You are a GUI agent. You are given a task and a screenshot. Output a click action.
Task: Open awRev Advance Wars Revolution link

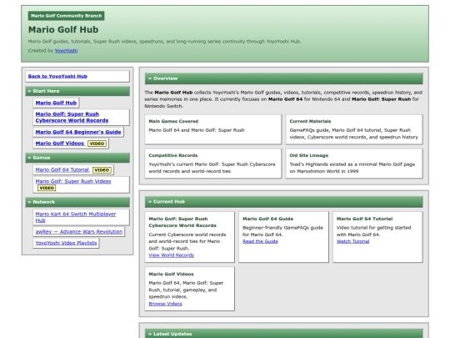79,232
